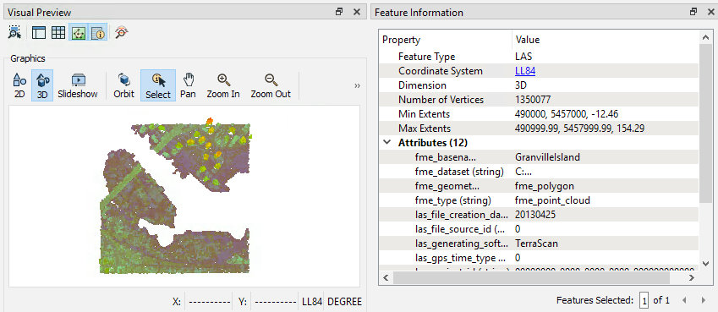The image size is (718, 312).
Task: Toggle the display control panel icon
Action: (x=39, y=32)
